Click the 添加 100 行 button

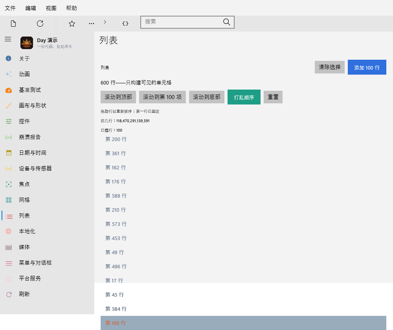[367, 67]
